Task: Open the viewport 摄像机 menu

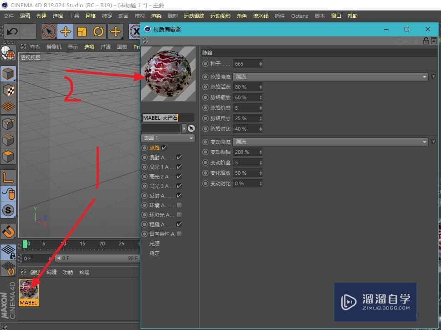Action: (54, 47)
